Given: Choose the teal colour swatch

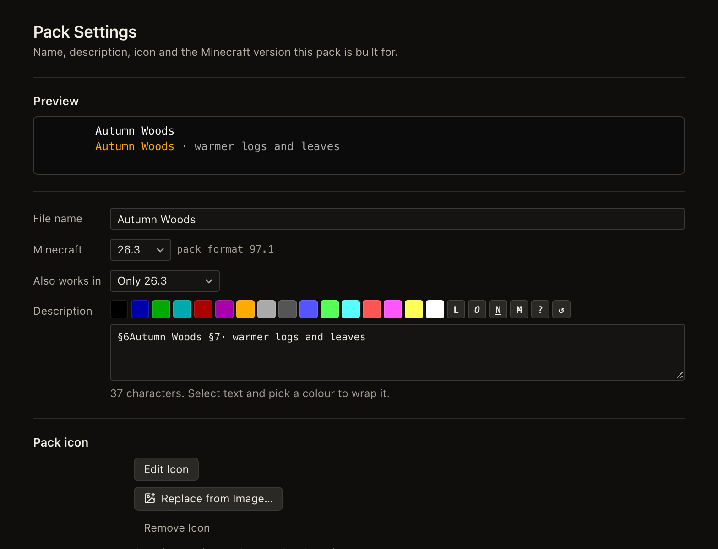Looking at the screenshot, I should click(x=182, y=309).
